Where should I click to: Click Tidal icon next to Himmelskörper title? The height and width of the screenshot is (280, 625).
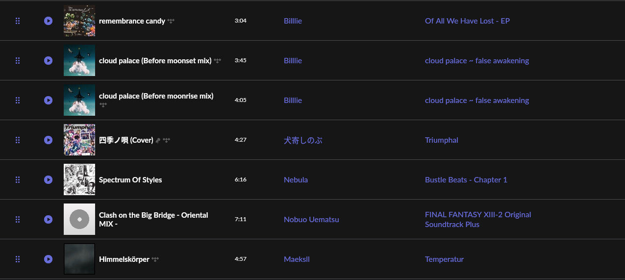point(155,259)
